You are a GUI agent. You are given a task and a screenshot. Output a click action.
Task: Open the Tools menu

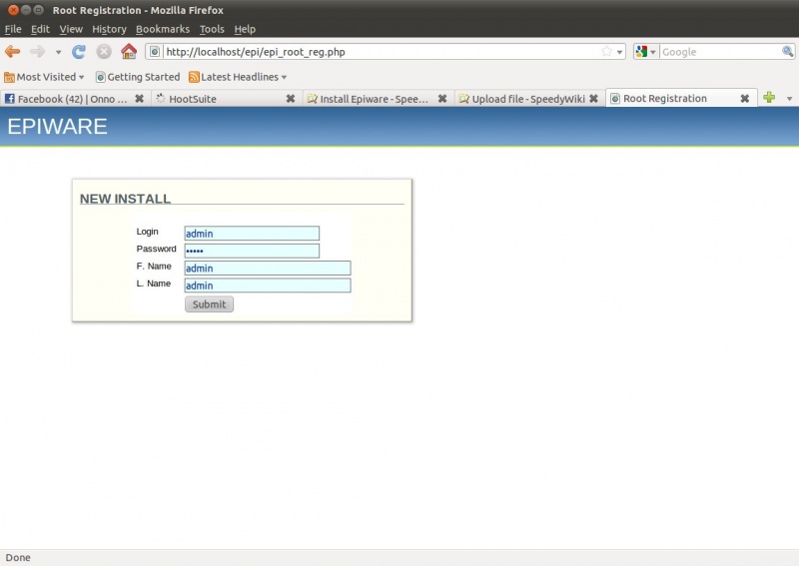point(212,29)
